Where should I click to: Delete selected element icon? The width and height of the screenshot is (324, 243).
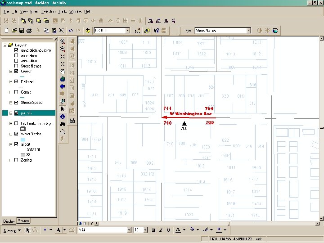pos(61,31)
